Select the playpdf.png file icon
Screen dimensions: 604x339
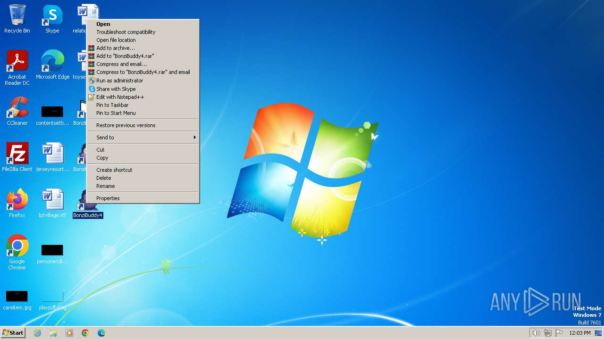point(52,299)
